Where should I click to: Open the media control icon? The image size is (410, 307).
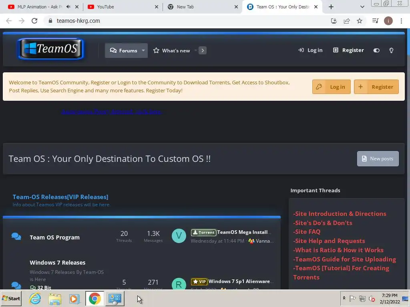375,21
